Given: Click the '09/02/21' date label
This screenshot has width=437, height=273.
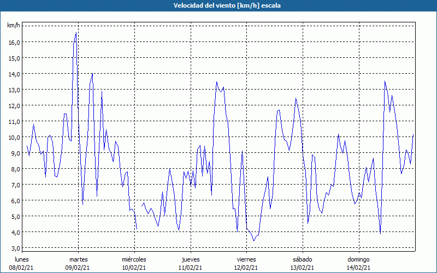Looking at the screenshot, I should (x=78, y=268).
